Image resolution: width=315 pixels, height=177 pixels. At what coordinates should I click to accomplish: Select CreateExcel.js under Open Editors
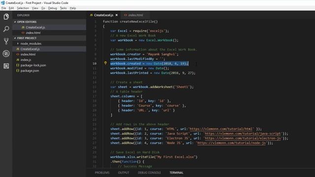point(49,28)
